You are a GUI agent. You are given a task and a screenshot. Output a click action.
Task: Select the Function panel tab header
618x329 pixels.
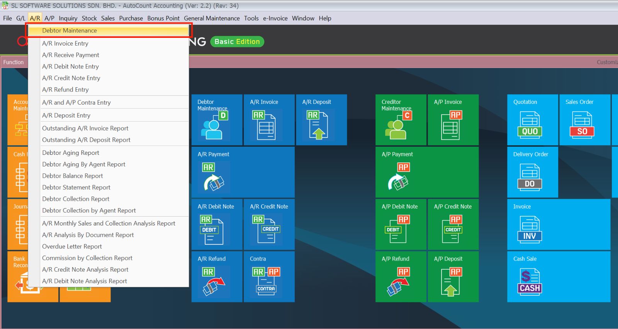tap(14, 62)
